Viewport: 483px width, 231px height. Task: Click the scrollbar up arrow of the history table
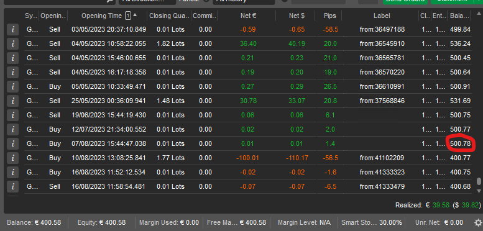[x=479, y=12]
